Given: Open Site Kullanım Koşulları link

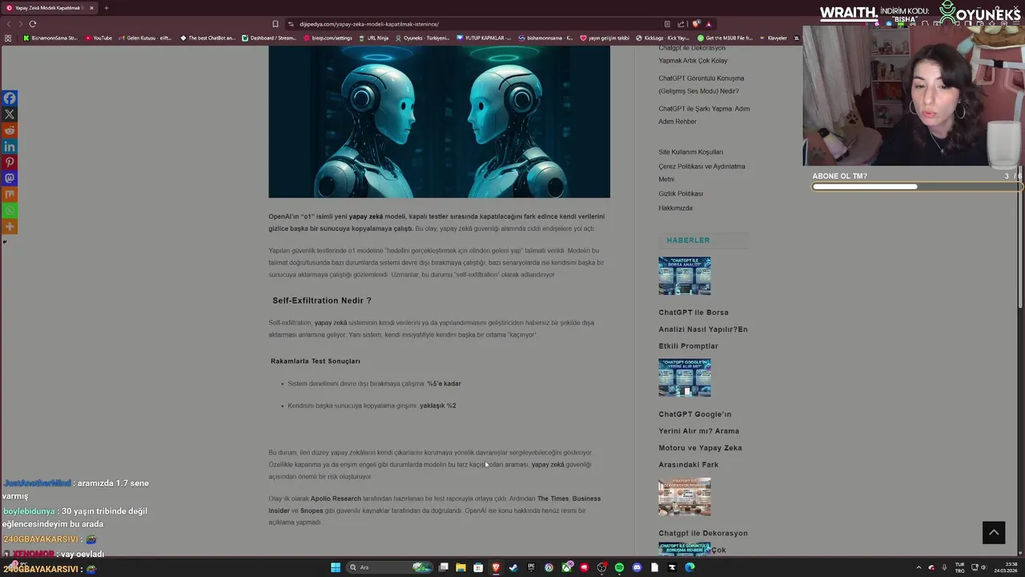Looking at the screenshot, I should (x=690, y=152).
